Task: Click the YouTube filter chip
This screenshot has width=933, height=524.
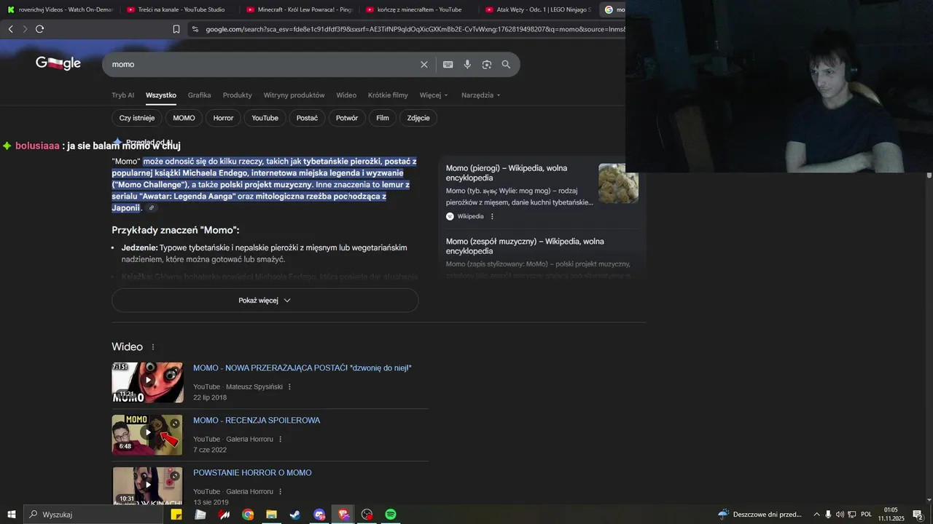Action: click(x=265, y=118)
